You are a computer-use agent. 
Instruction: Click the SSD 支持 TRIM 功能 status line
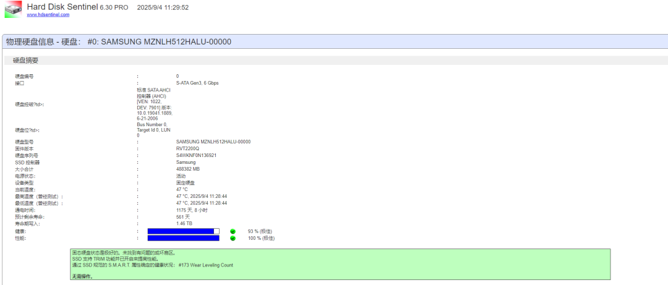tap(114, 259)
